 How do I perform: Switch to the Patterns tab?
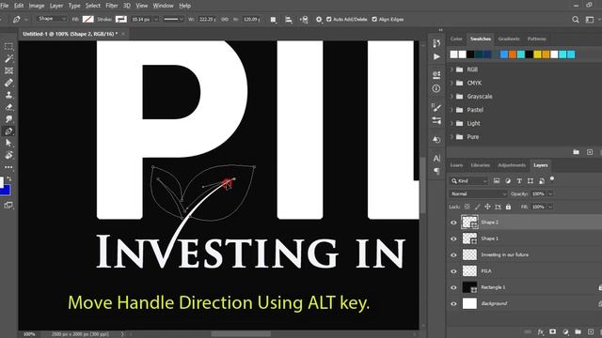click(536, 38)
